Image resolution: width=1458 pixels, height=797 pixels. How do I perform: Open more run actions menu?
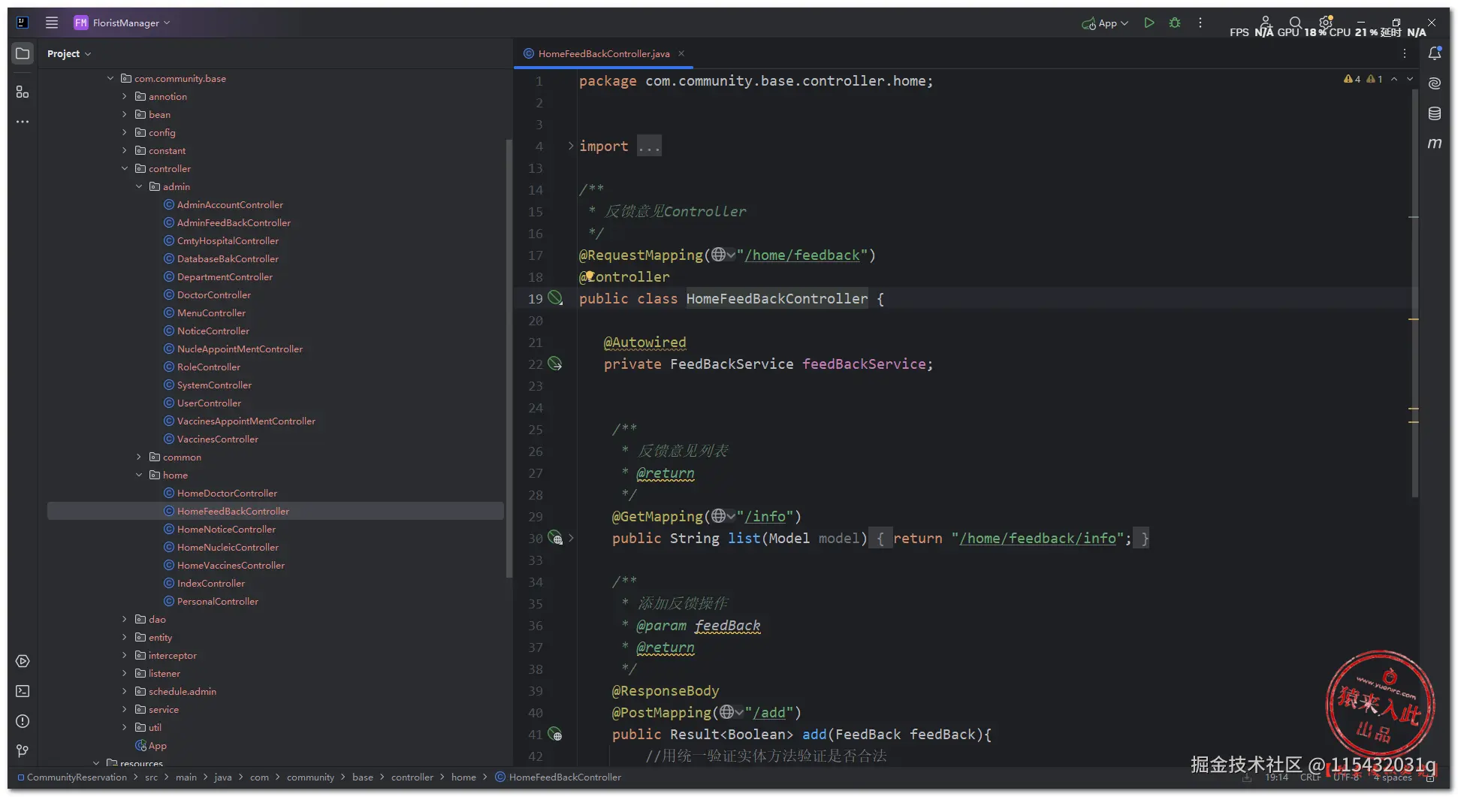(1200, 23)
